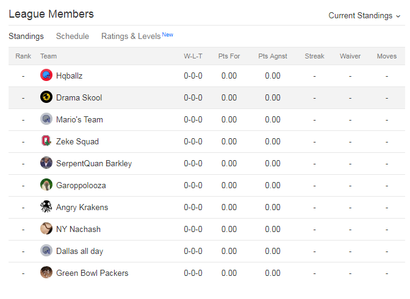Viewport: 410px width, 299px height.
Task: Click the SerpentQuan Barkley team avatar
Action: (46, 163)
